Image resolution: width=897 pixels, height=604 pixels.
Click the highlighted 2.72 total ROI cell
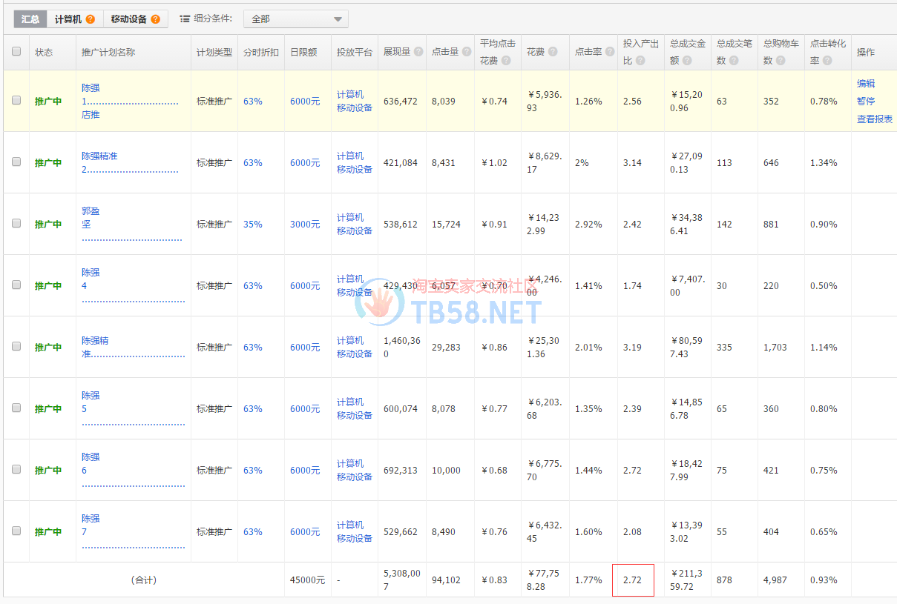(x=633, y=580)
